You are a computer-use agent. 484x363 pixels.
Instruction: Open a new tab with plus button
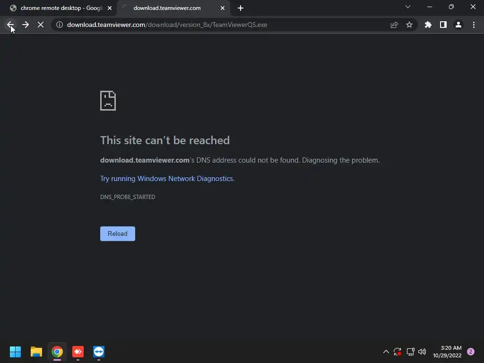click(241, 8)
